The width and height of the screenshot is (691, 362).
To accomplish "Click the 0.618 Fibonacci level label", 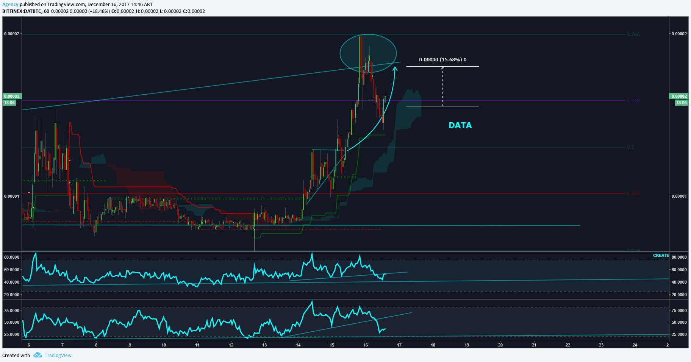I will (633, 100).
